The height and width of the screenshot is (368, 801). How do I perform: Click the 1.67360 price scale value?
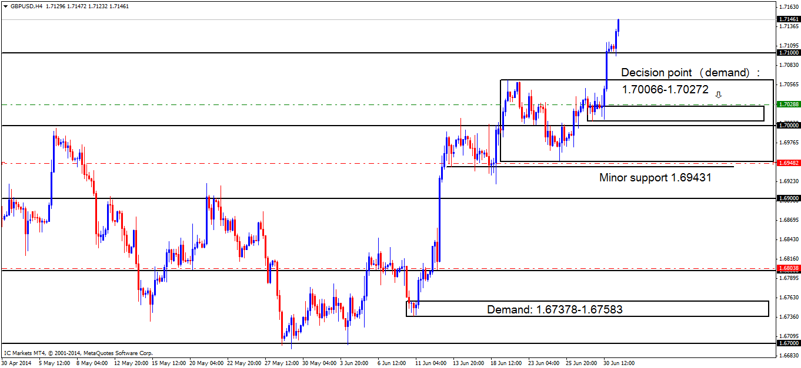click(788, 316)
